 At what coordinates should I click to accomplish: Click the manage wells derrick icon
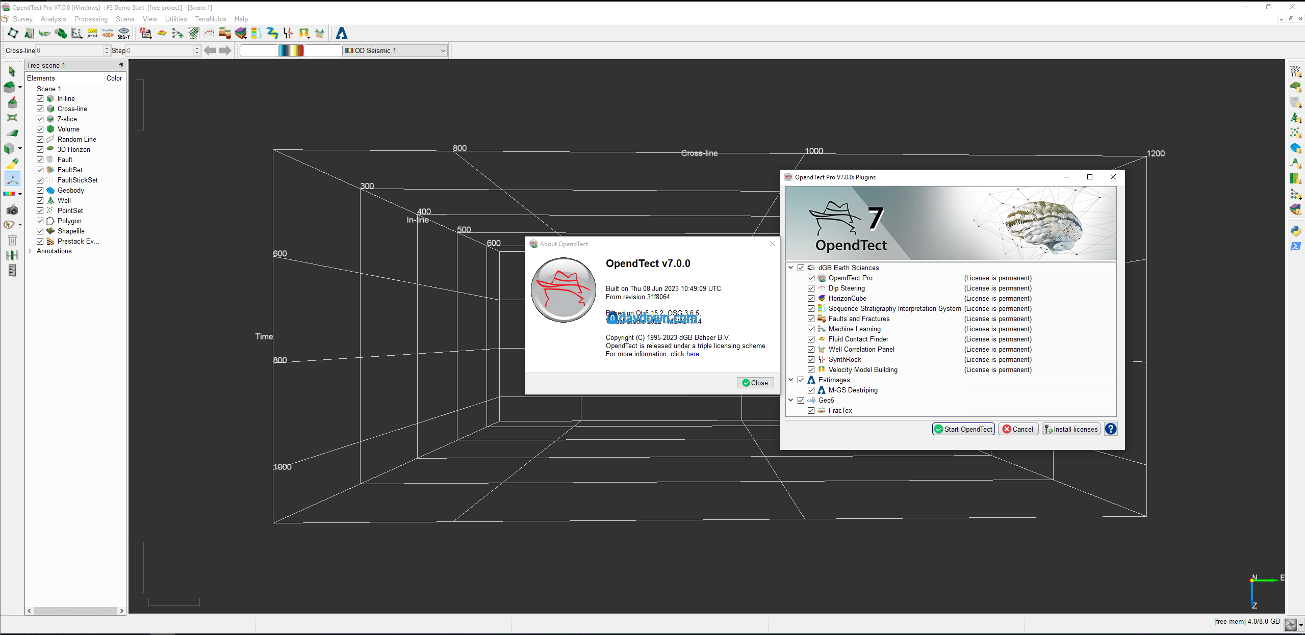click(x=1295, y=118)
